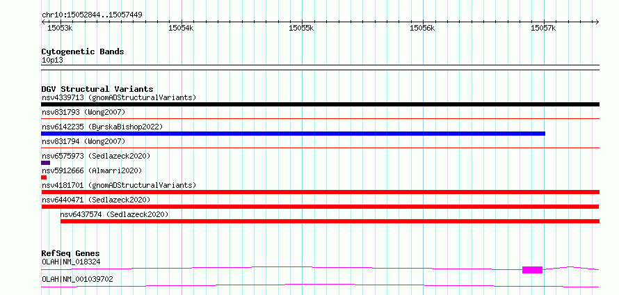Image resolution: width=619 pixels, height=295 pixels.
Task: Select the nsv6575973 (Sedlazeck2020) label
Action: (96, 156)
